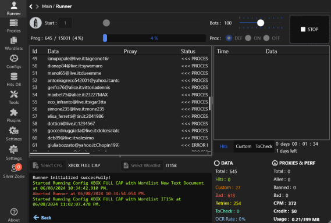
Task: Open Settings with the CORE gear icon
Action: [14, 153]
